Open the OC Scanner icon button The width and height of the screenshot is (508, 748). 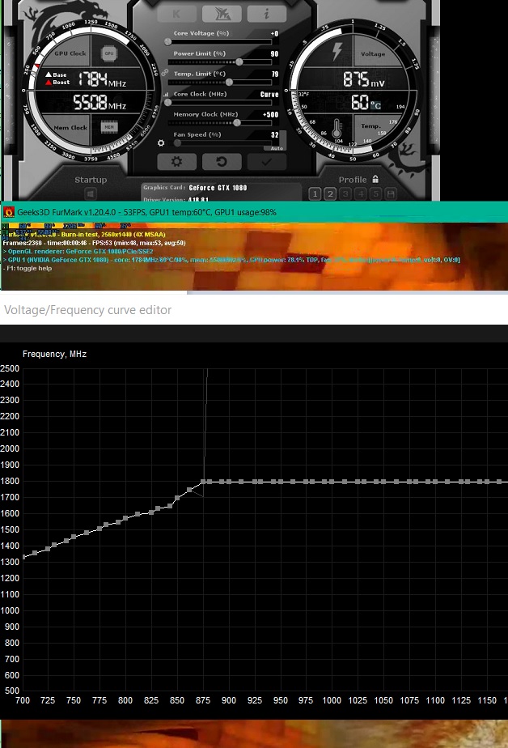(222, 14)
